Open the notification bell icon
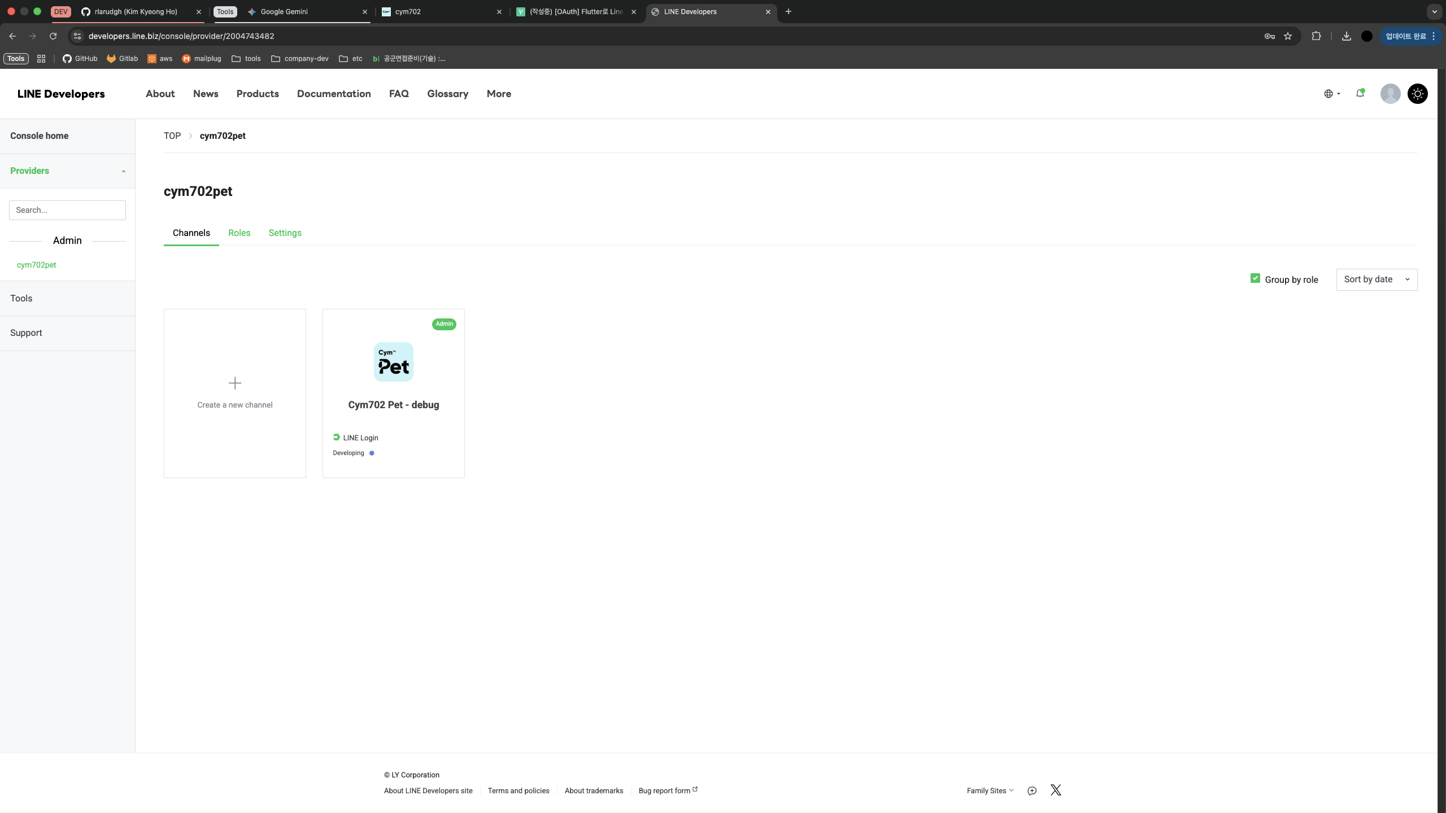This screenshot has width=1446, height=813. pyautogui.click(x=1360, y=94)
